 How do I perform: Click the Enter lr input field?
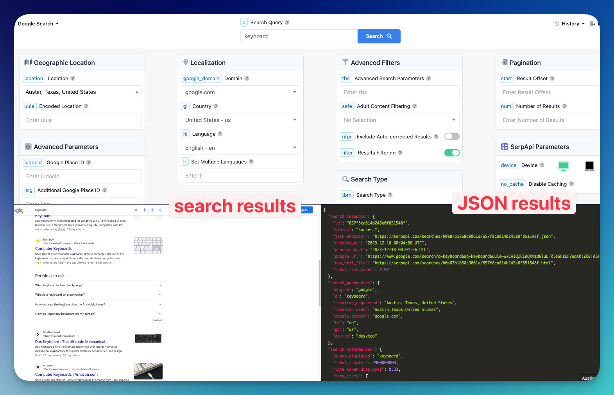[x=241, y=176]
